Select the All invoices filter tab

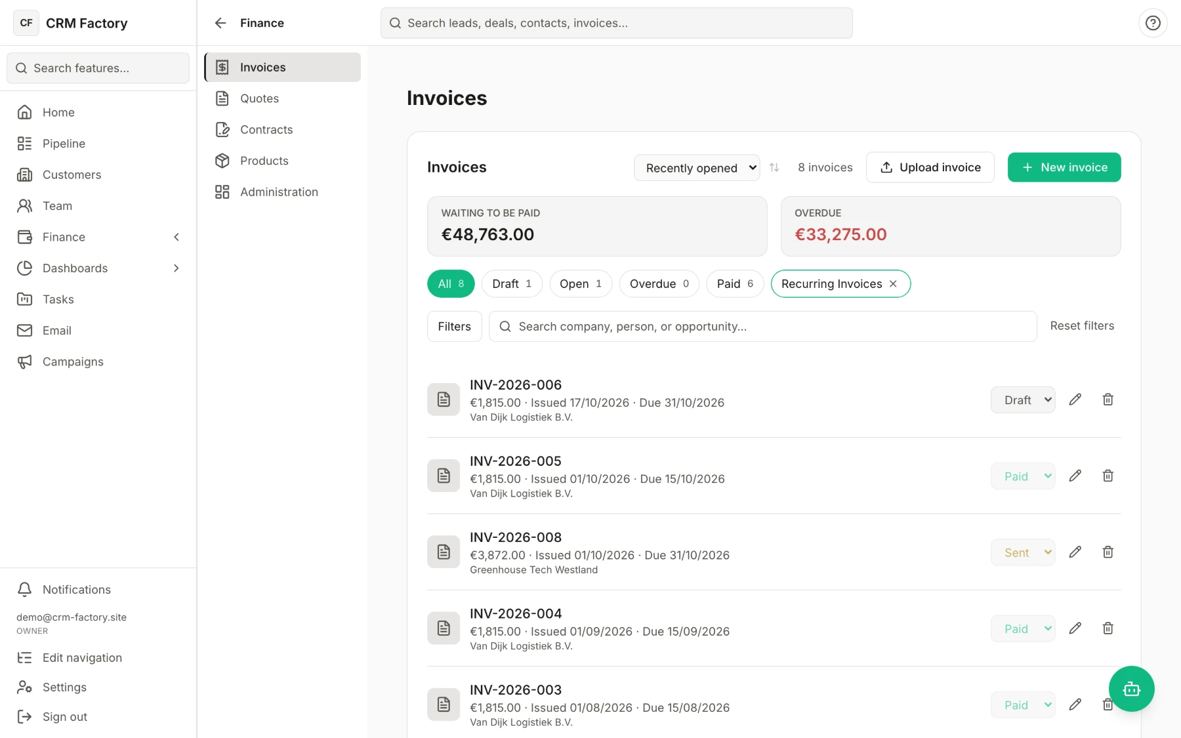(451, 284)
